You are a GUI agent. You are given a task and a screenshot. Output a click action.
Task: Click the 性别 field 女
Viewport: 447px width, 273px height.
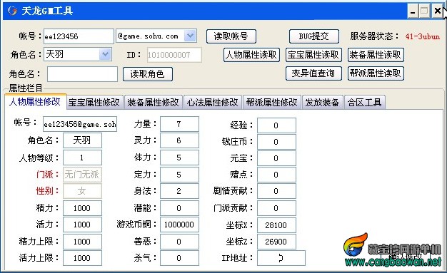(x=82, y=191)
